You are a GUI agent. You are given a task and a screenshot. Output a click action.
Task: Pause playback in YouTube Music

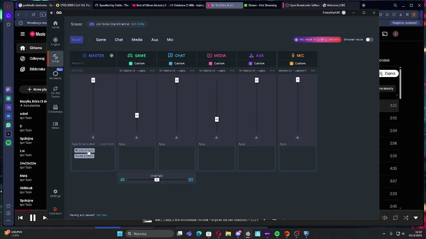(33, 218)
